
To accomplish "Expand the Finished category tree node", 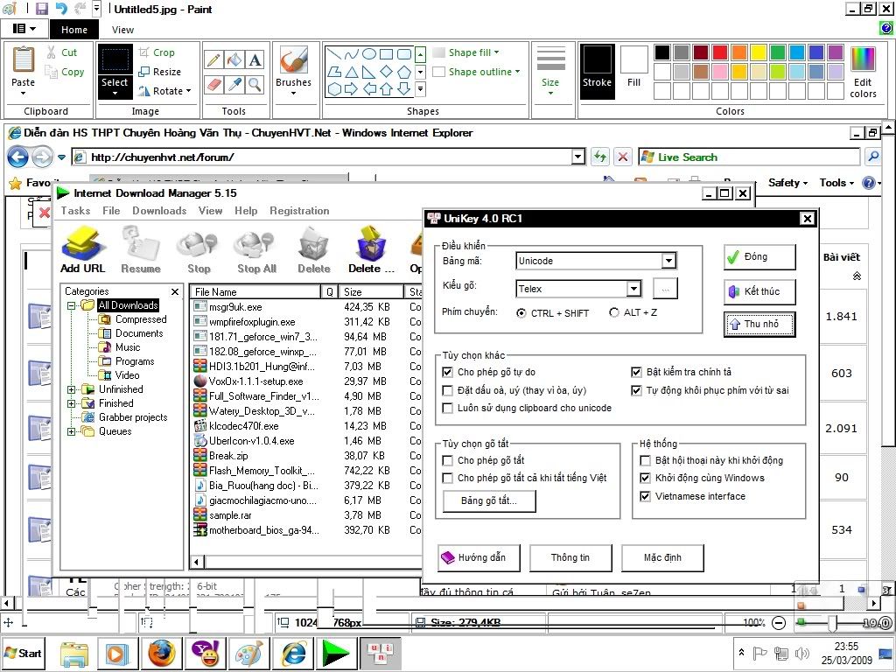I will point(72,403).
